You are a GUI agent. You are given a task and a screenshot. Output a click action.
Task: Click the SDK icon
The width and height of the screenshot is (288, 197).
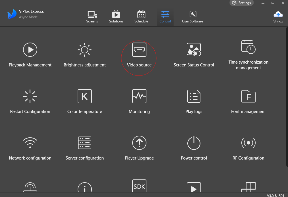(x=139, y=186)
